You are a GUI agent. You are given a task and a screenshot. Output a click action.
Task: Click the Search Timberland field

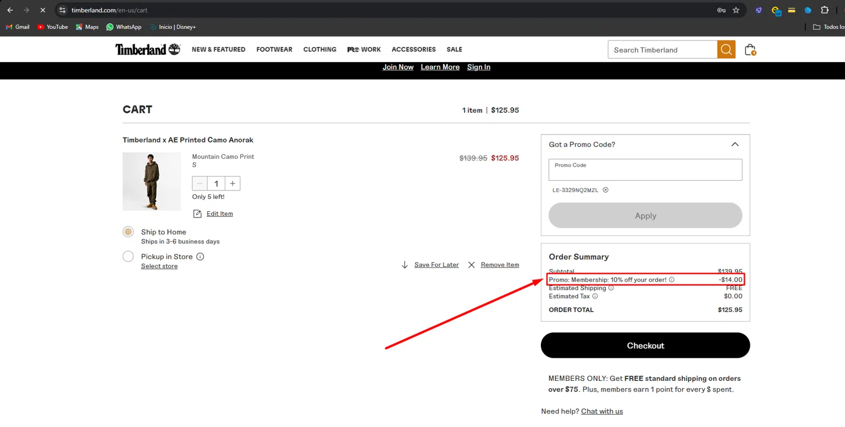click(x=662, y=50)
